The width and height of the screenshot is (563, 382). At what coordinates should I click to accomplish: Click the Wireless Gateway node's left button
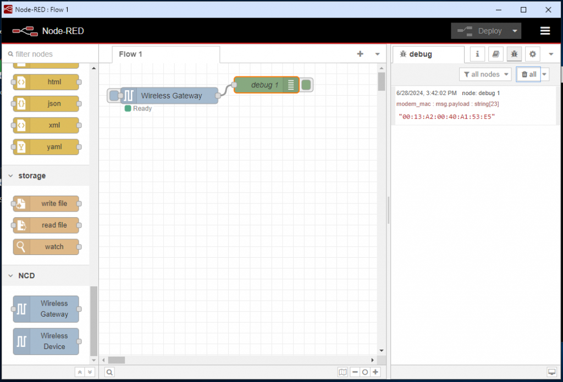113,96
